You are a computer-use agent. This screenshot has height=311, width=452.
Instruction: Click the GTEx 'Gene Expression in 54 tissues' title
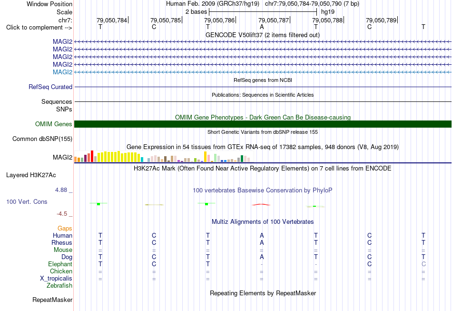263,147
